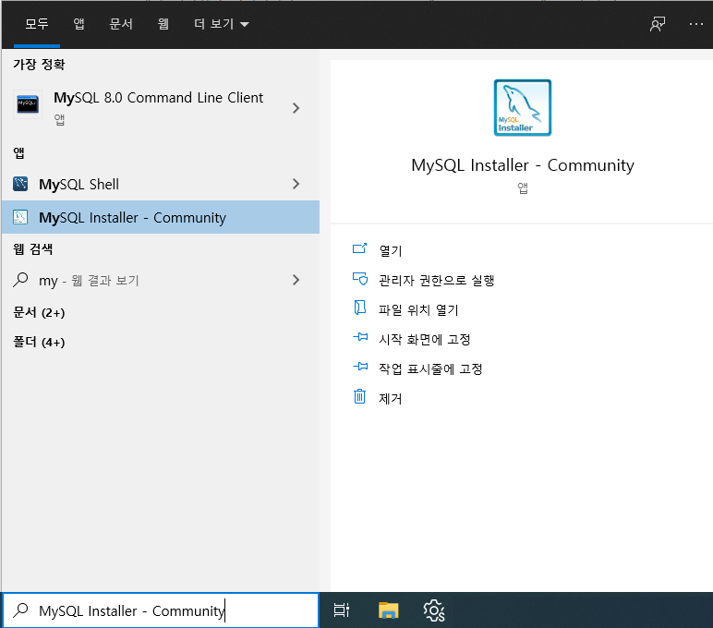
Task: Switch to the 문서 tab
Action: (x=121, y=24)
